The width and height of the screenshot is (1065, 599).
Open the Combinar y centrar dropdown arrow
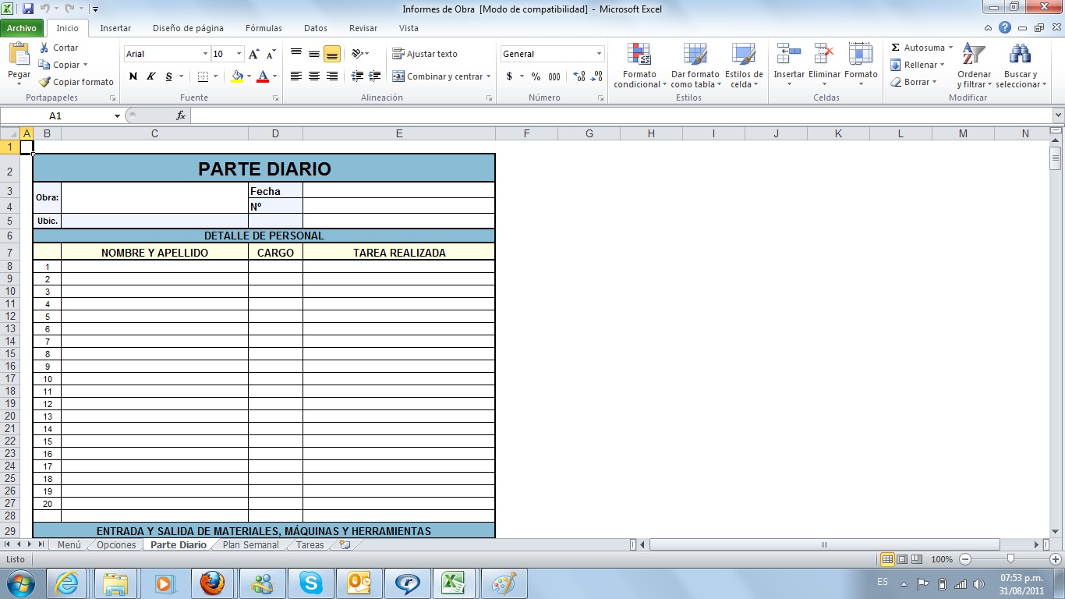click(489, 76)
